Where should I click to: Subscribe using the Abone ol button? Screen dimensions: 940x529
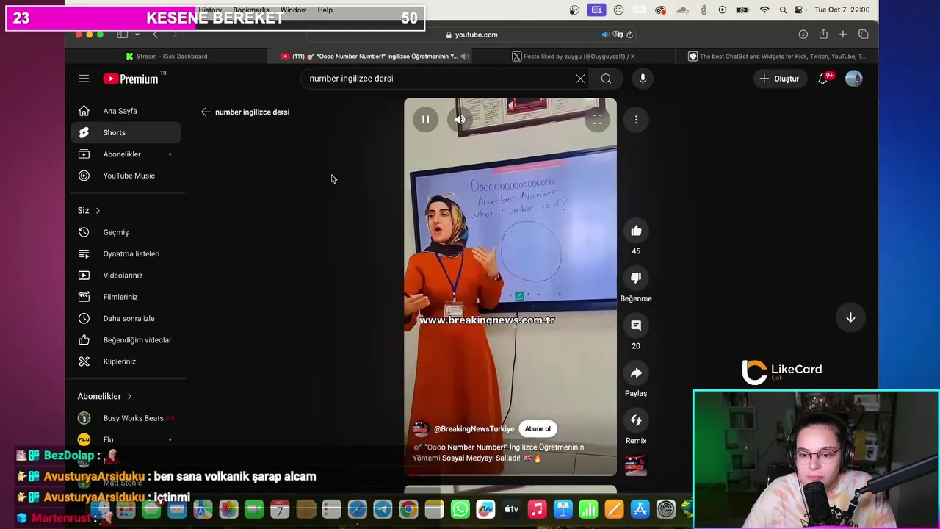click(x=538, y=429)
